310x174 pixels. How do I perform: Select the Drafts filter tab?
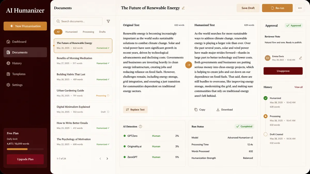(x=102, y=32)
